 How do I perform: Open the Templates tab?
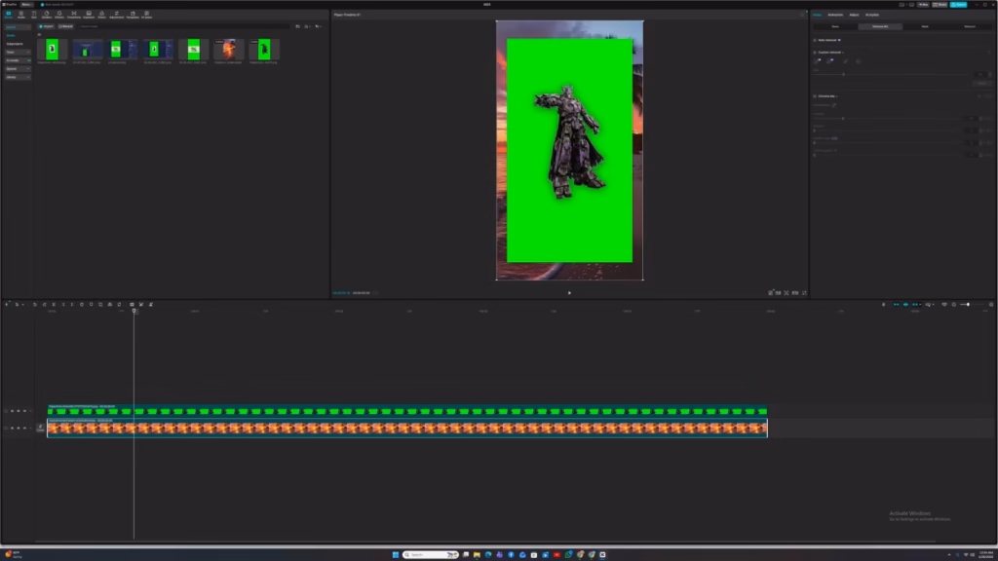tap(133, 14)
